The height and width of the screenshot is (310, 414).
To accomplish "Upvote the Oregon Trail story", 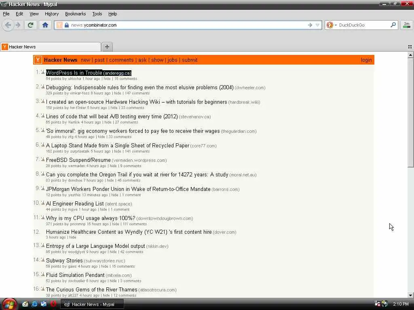I will (x=43, y=174).
